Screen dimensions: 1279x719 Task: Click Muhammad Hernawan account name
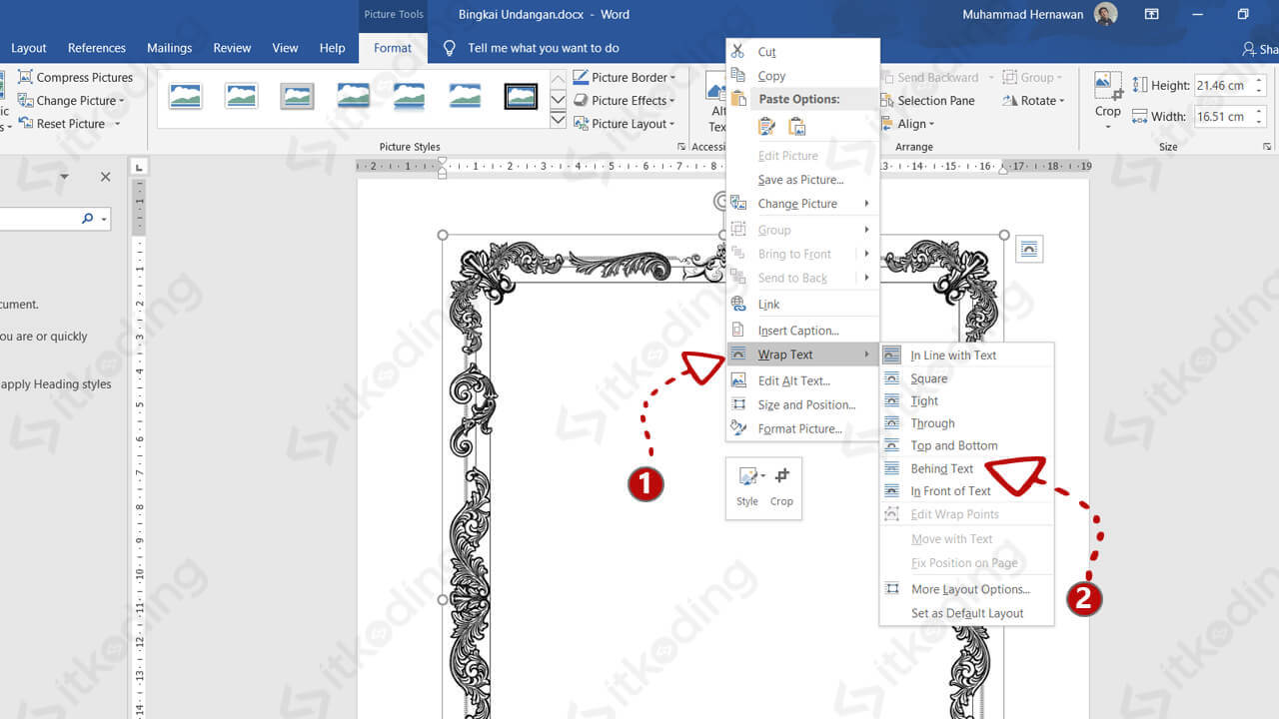pyautogui.click(x=1025, y=14)
